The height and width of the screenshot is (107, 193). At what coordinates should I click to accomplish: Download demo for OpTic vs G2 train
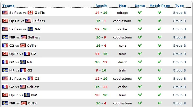click(140, 53)
